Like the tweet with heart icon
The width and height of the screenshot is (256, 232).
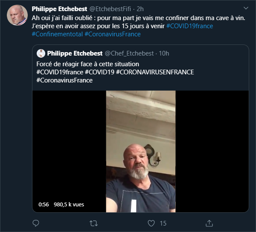click(x=151, y=223)
